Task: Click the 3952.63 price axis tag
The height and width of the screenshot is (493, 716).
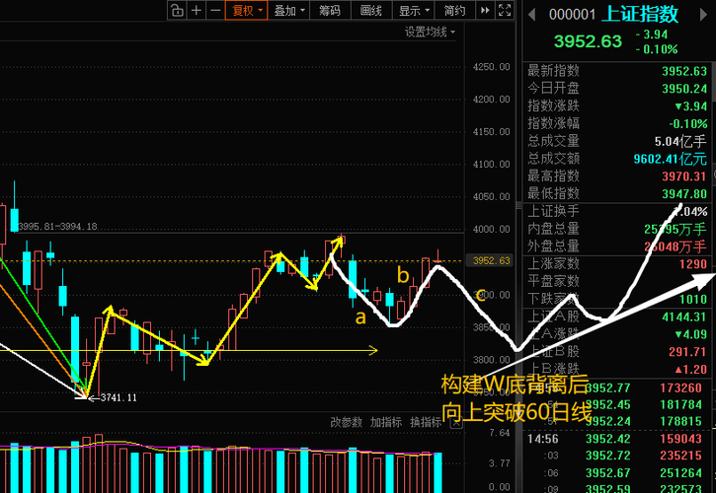Action: [491, 260]
